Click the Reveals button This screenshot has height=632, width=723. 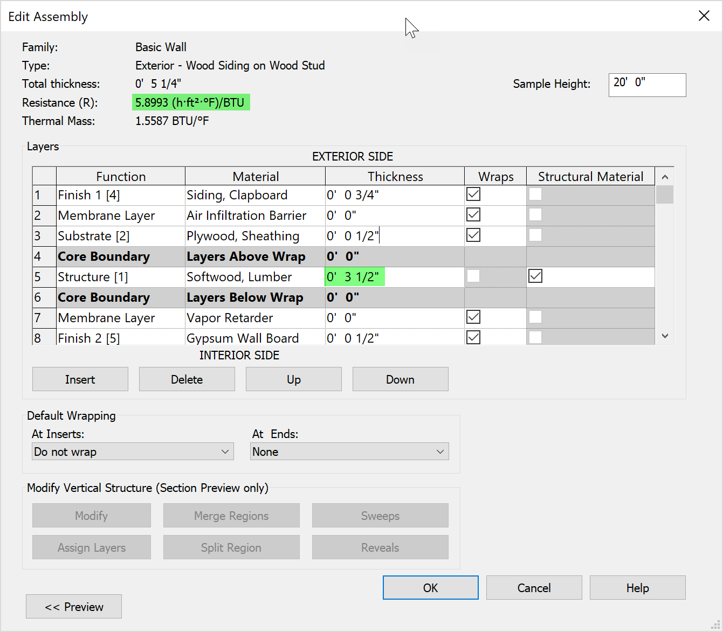point(380,547)
